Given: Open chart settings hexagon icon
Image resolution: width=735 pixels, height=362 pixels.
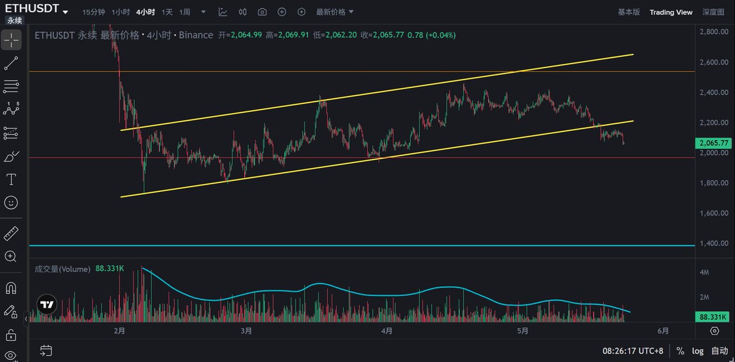Looking at the screenshot, I should pos(301,12).
